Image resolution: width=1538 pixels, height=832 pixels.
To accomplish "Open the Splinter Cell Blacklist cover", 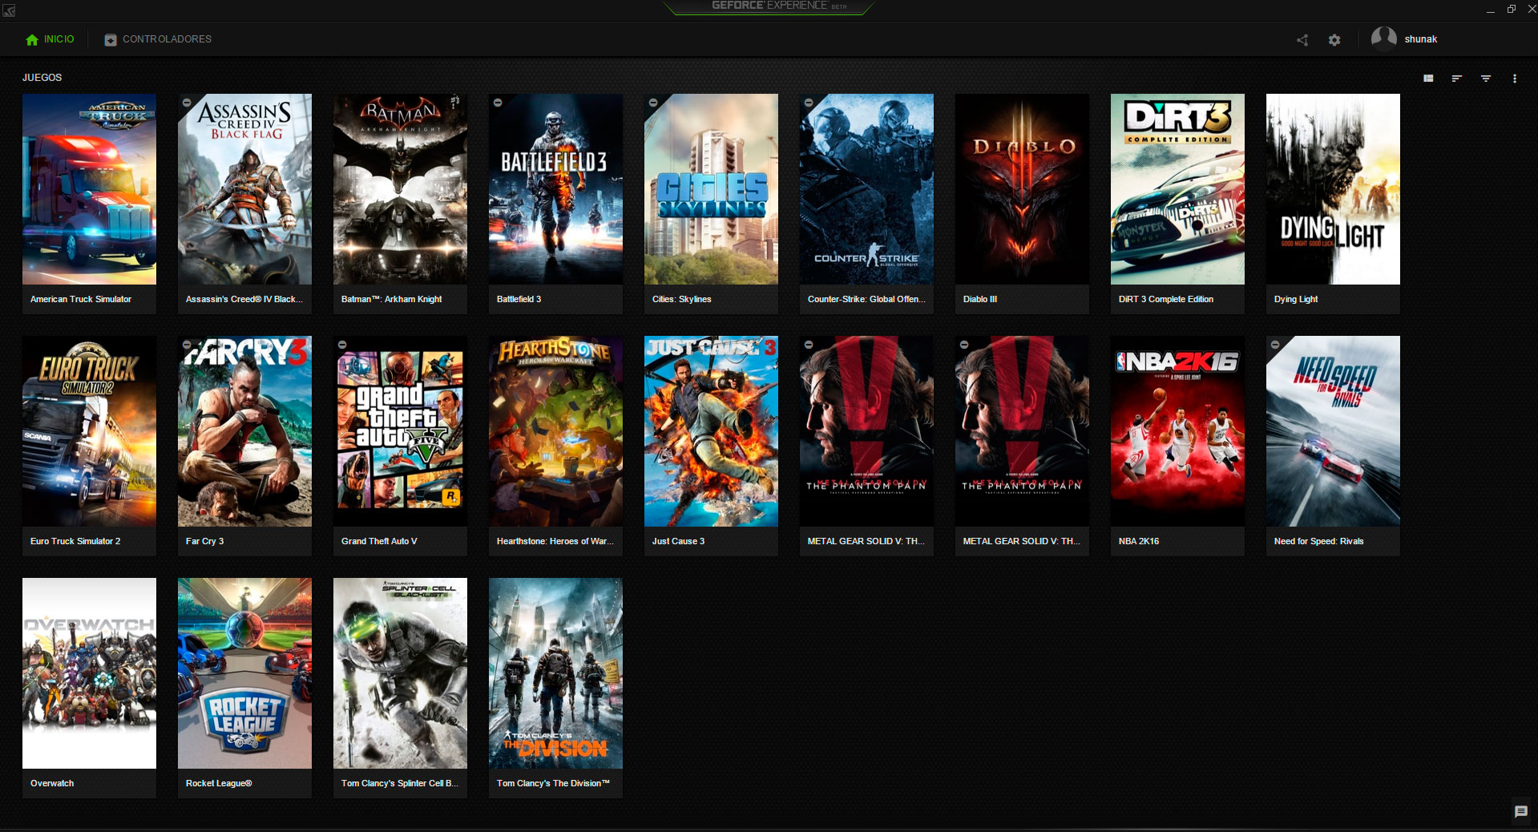I will point(400,673).
